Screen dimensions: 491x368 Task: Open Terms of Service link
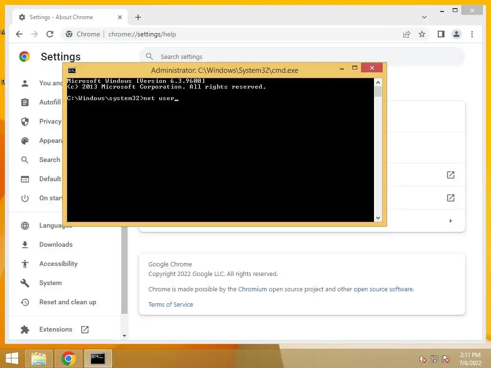(x=171, y=304)
